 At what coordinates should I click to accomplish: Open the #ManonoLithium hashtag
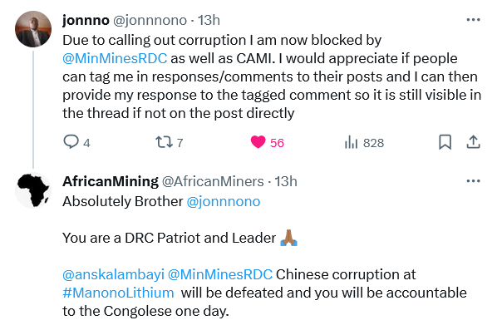click(118, 293)
